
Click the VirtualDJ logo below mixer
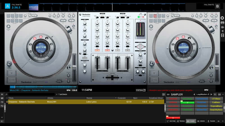(x=141, y=90)
